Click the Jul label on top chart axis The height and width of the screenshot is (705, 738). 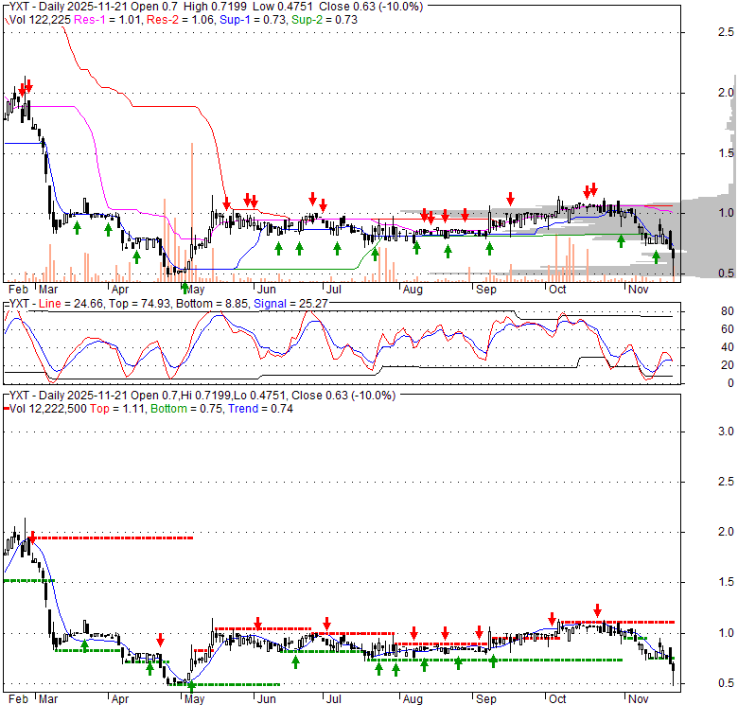point(332,290)
